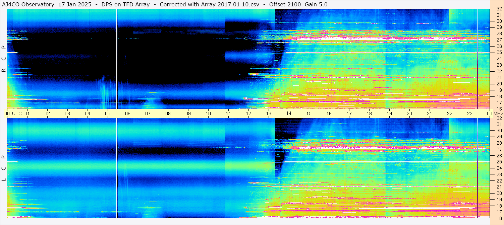Click the 30 MHz tick in RCP panel
This screenshot has width=504, height=225.
pos(499,21)
